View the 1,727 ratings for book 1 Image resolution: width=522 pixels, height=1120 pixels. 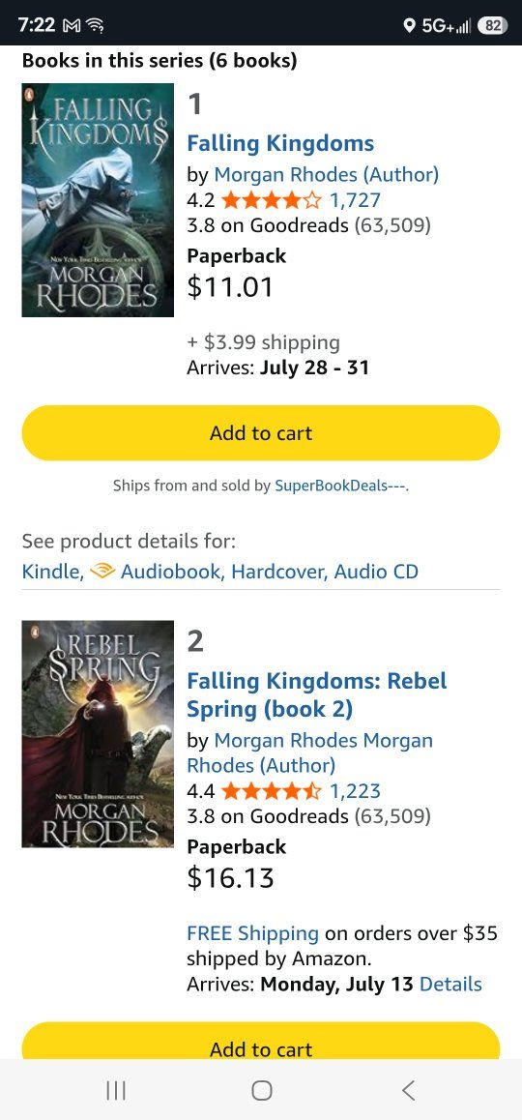coord(355,200)
